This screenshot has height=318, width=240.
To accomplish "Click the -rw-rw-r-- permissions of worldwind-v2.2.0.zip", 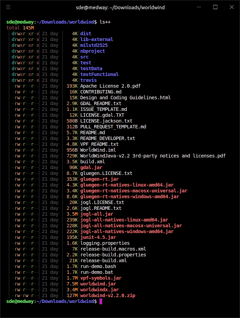I will tap(25, 295).
